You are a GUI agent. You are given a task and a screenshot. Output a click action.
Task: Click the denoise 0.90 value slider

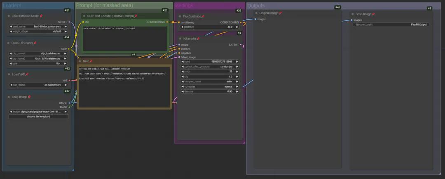pyautogui.click(x=210, y=91)
